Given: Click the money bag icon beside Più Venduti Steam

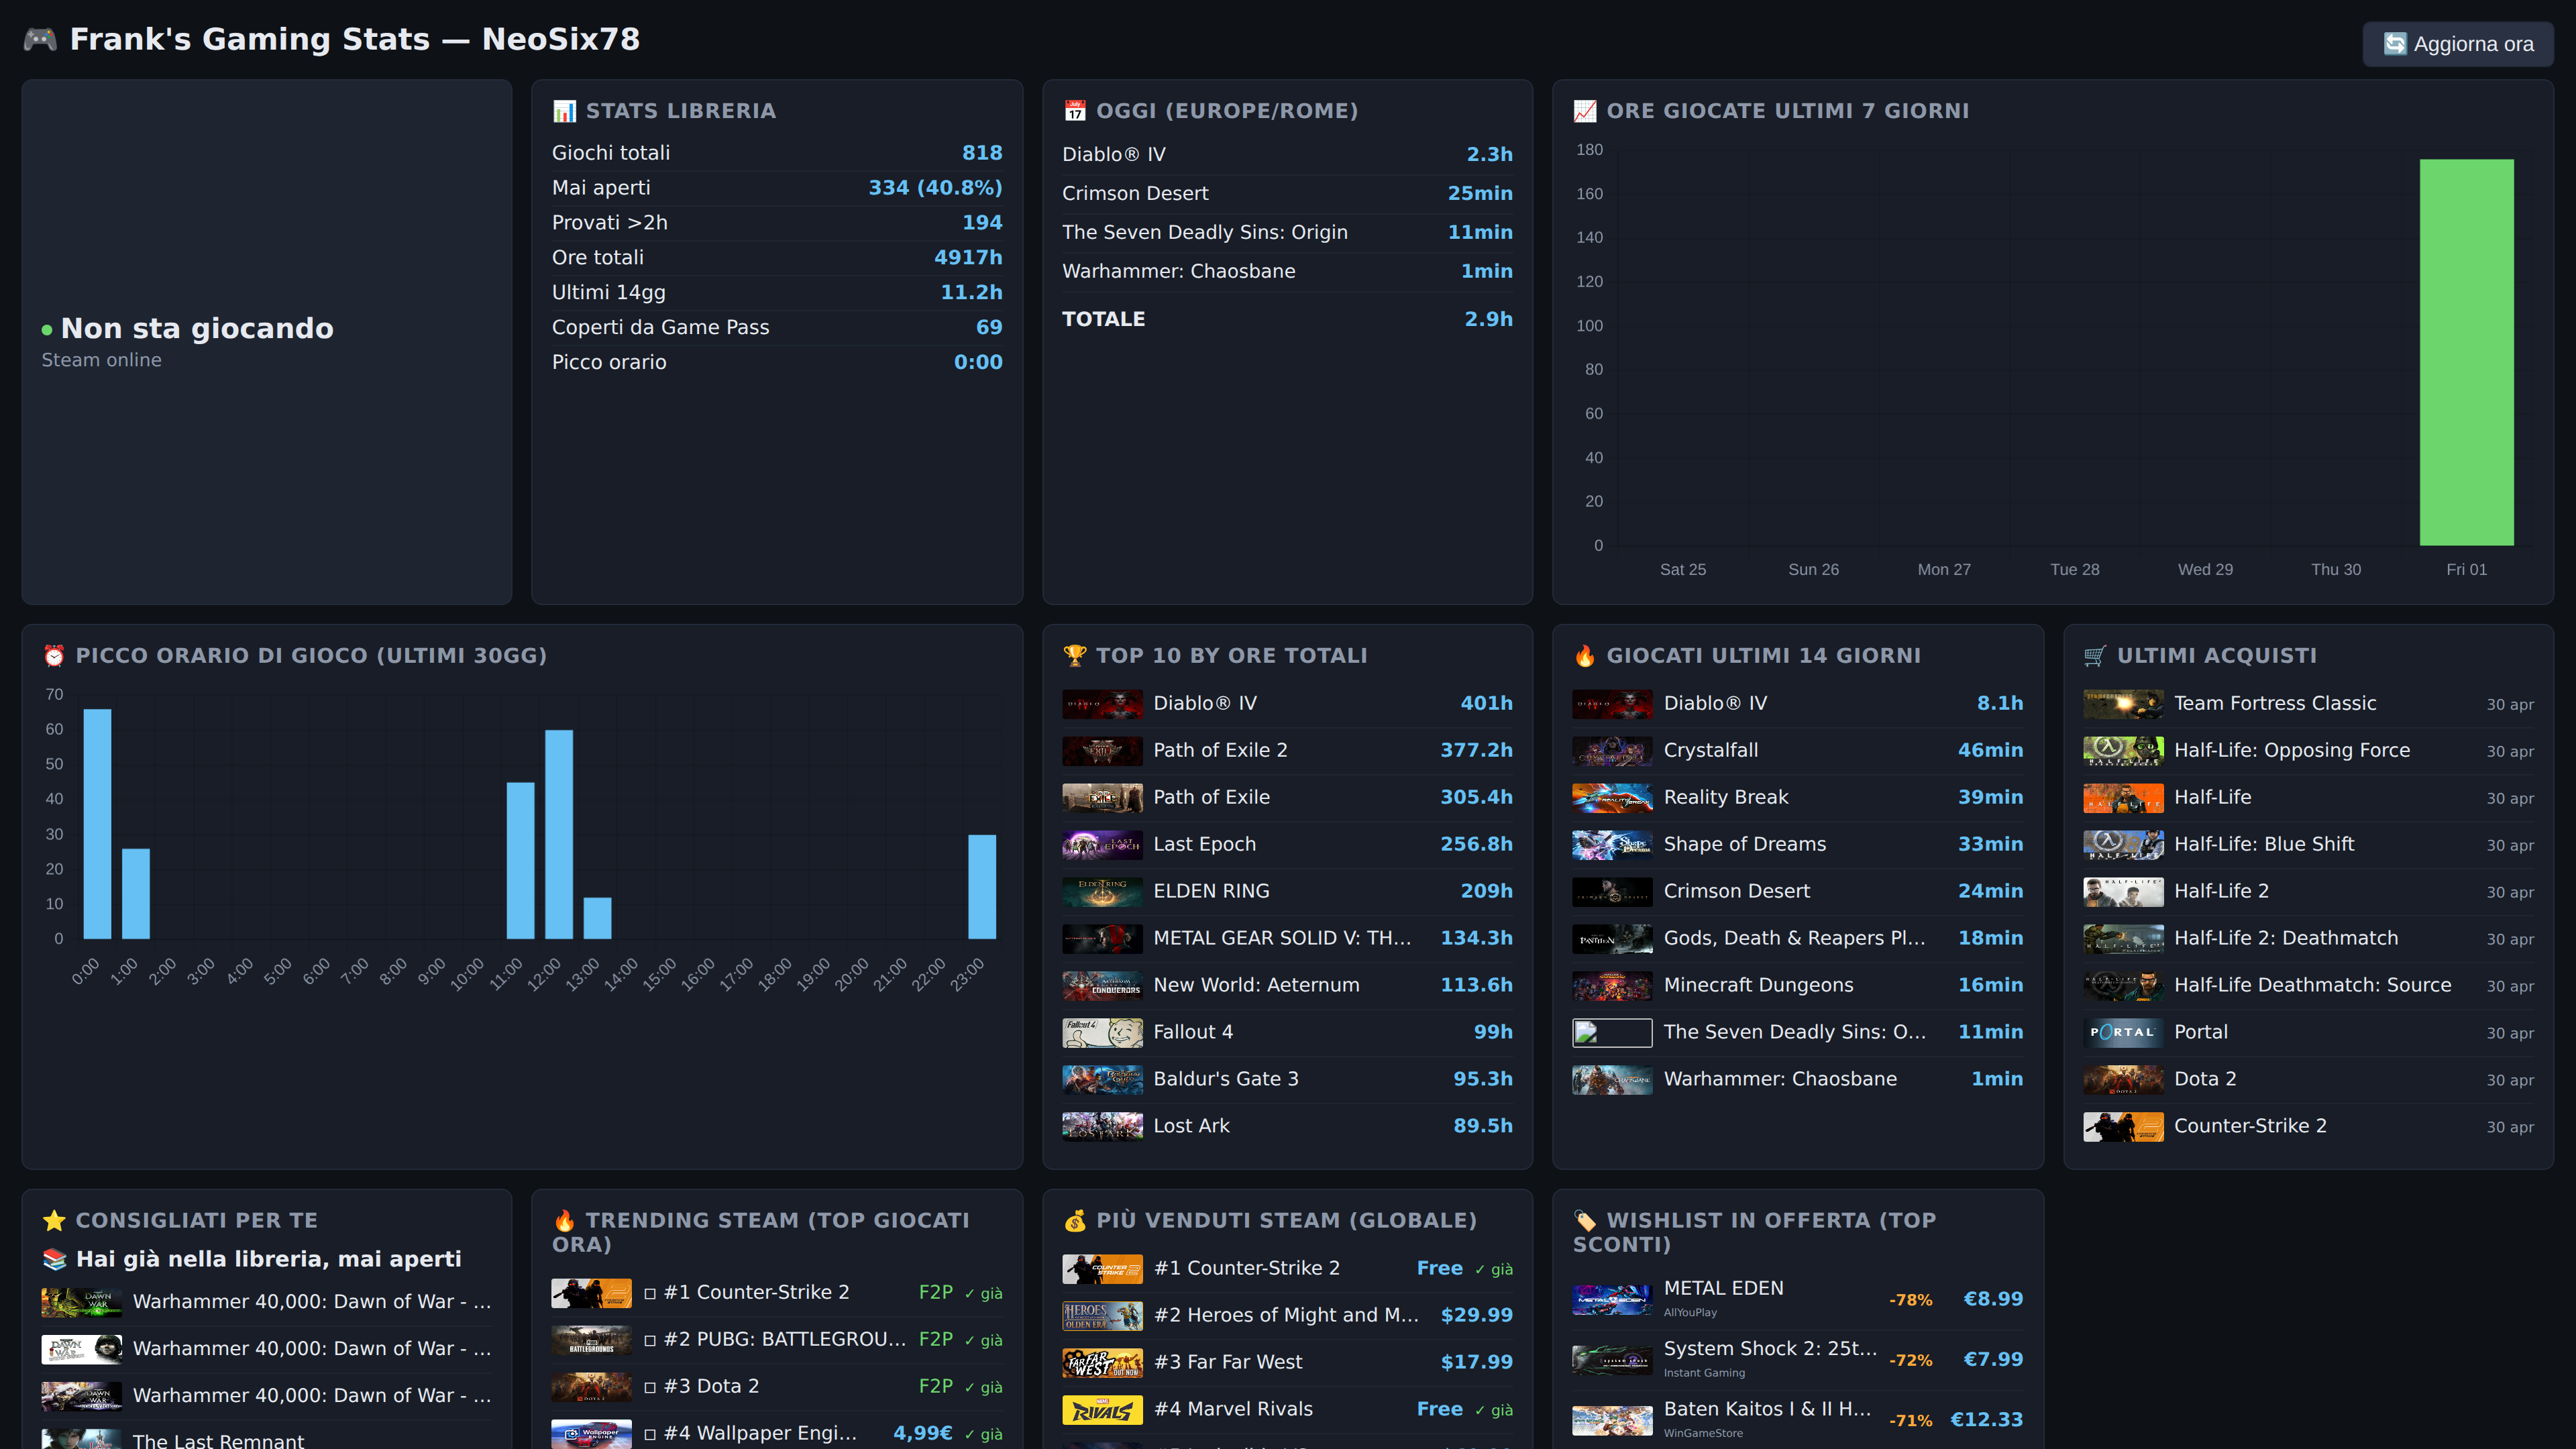Looking at the screenshot, I should [1075, 1221].
